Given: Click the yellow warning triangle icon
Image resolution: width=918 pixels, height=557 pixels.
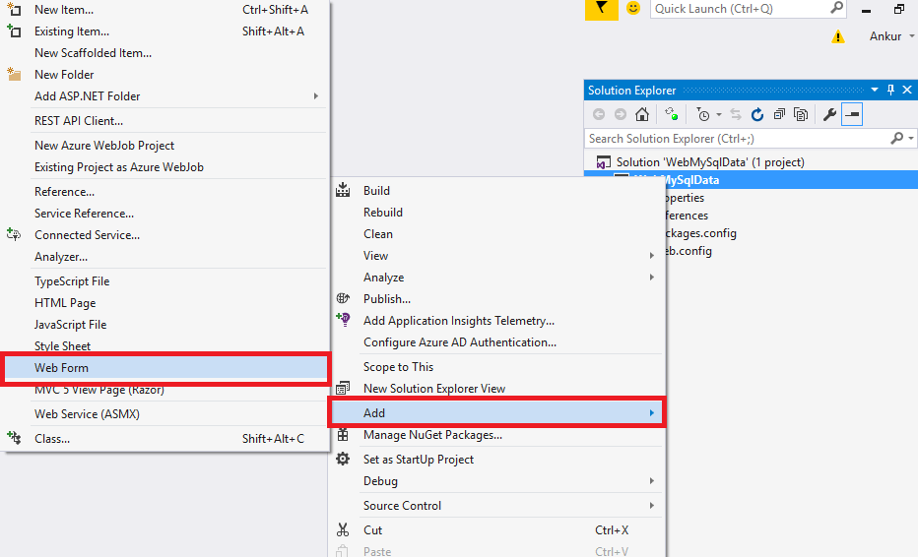Looking at the screenshot, I should coord(838,36).
